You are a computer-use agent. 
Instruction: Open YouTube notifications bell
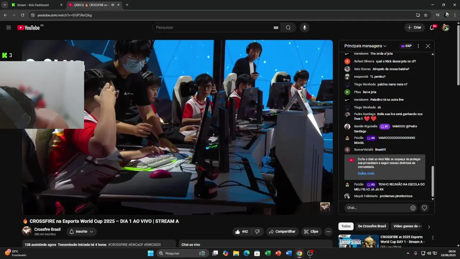[x=433, y=27]
